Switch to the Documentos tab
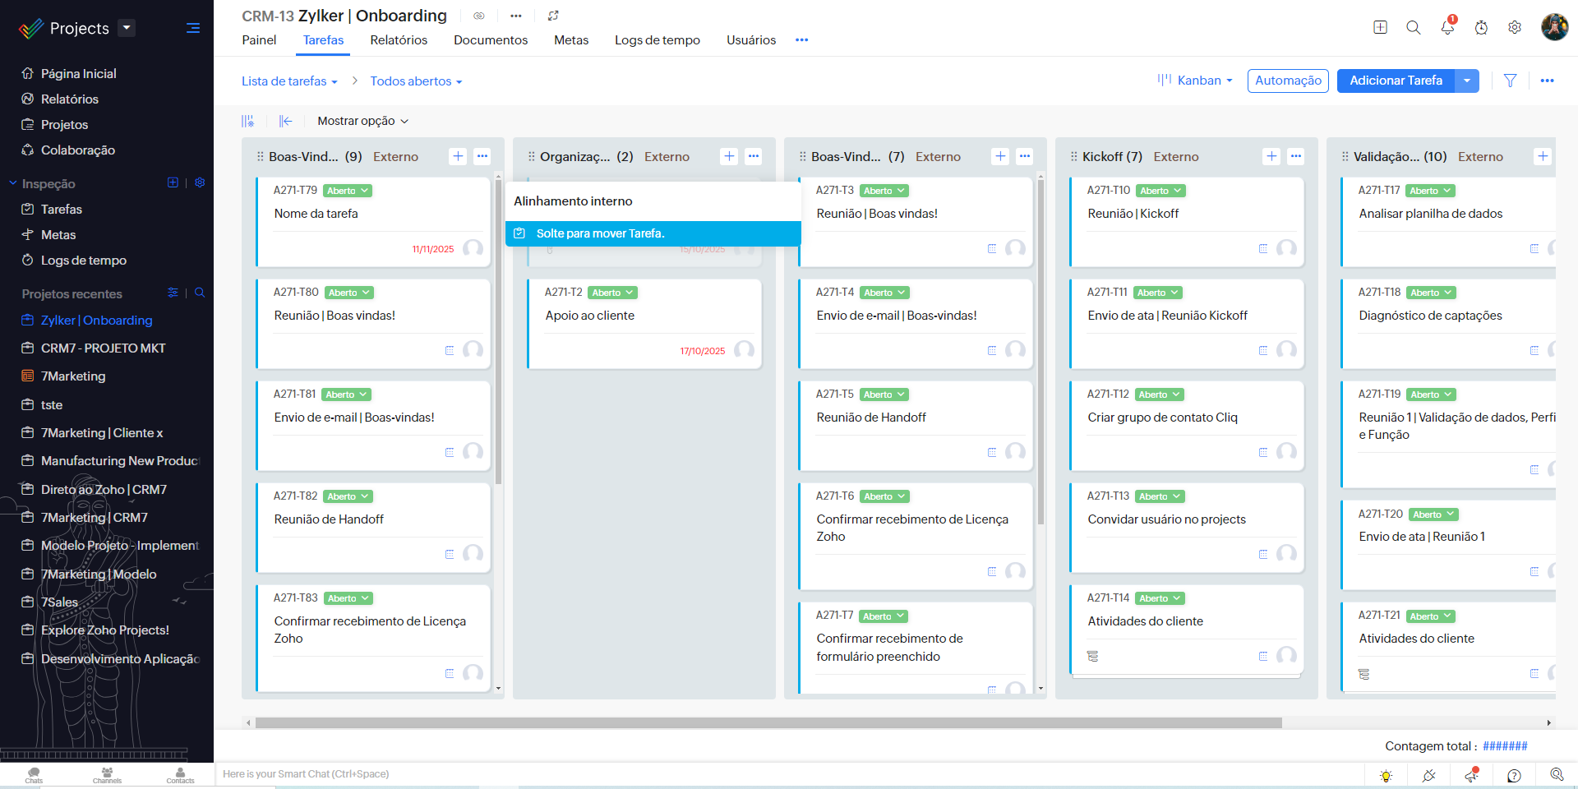 pos(491,40)
